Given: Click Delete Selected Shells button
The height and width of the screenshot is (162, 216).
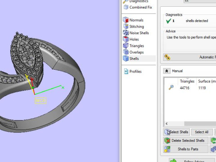Looking at the screenshot, I should point(186,140).
